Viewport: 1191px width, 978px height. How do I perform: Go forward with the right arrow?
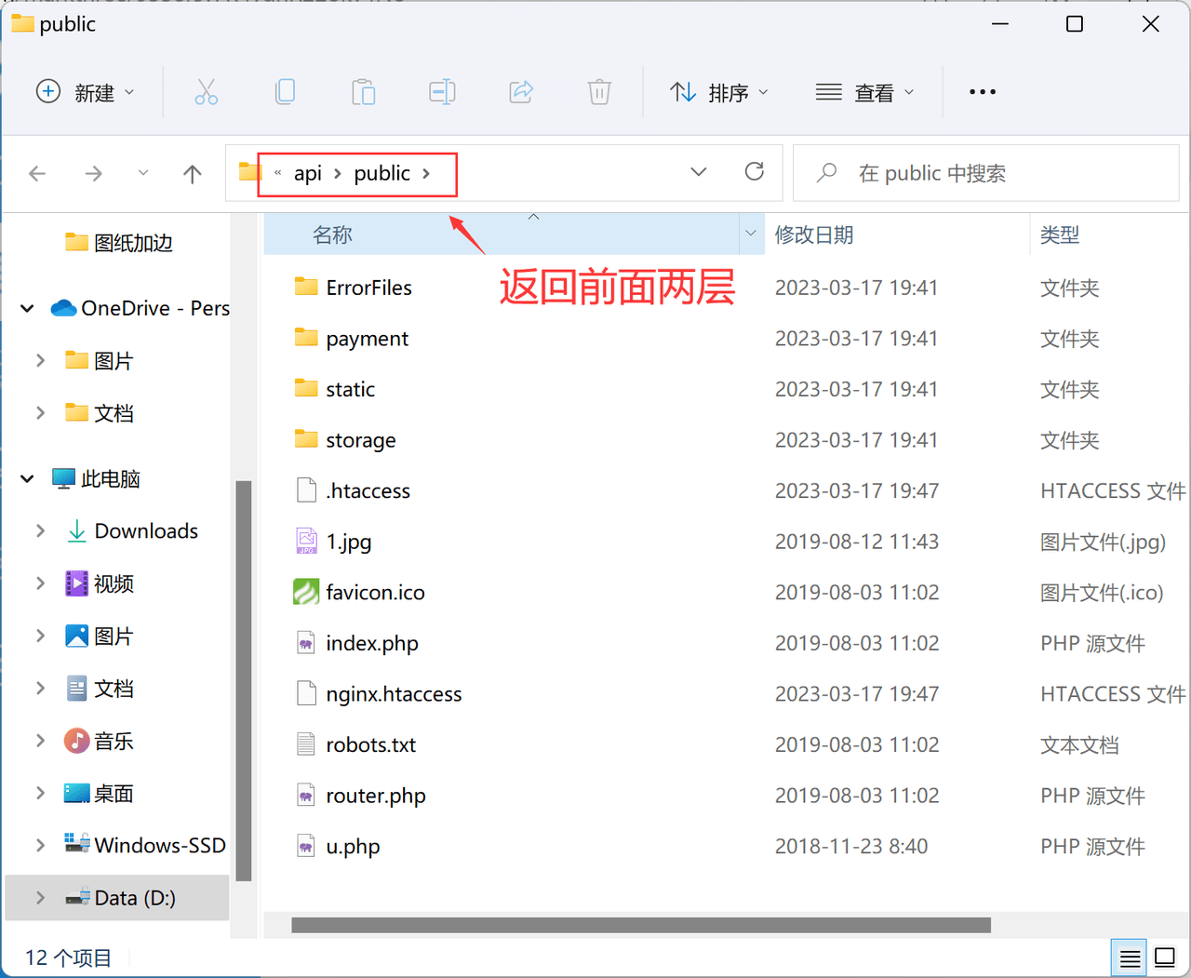[93, 173]
